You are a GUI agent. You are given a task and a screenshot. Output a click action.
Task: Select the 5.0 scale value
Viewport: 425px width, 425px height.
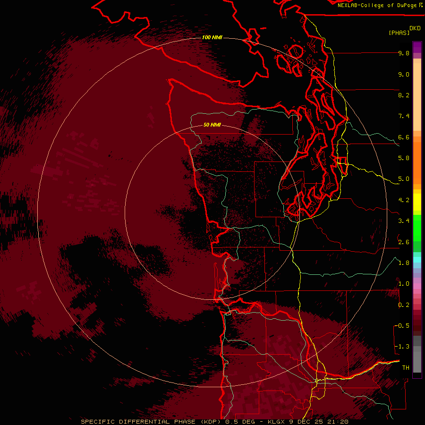coord(404,179)
